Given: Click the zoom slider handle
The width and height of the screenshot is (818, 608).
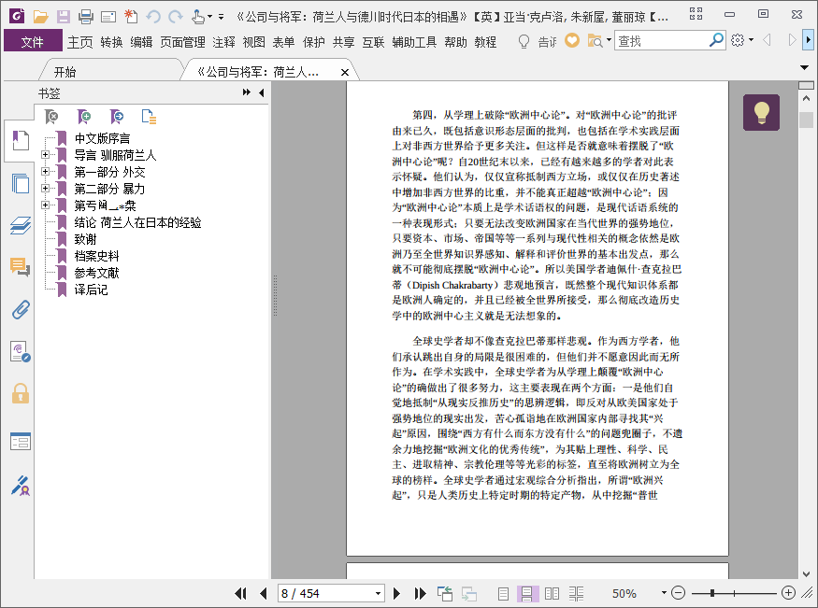Looking at the screenshot, I should point(712,593).
